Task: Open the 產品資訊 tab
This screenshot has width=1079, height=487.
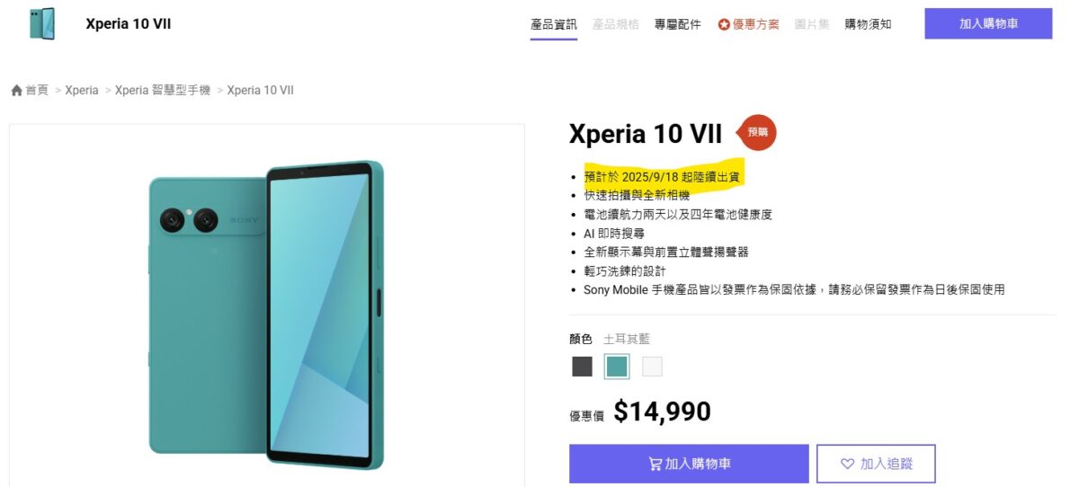Action: (x=554, y=24)
